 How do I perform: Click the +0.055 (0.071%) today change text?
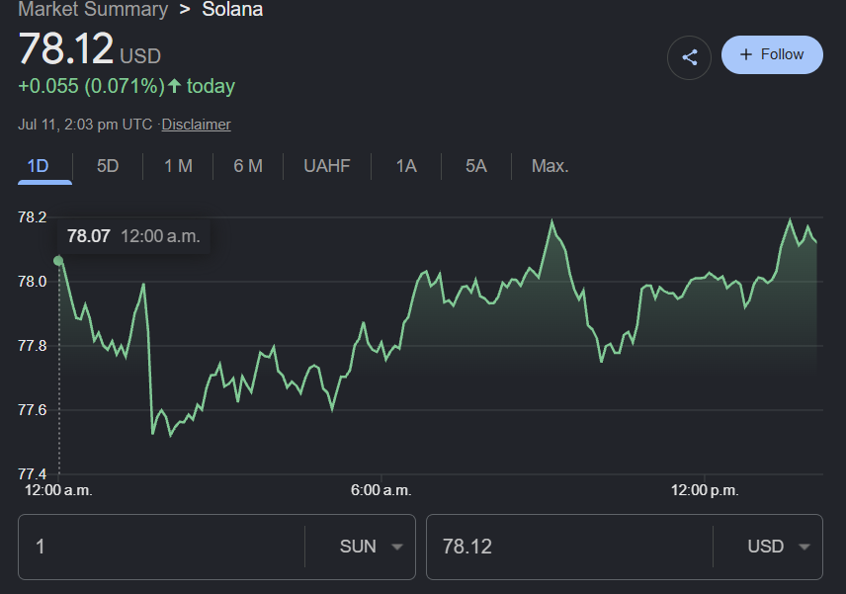pyautogui.click(x=127, y=86)
